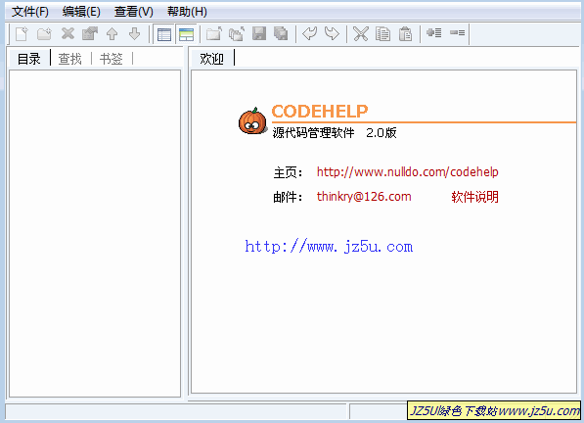Viewport: 584px width, 423px height.
Task: Toggle the side panel list view icon
Action: [x=164, y=34]
